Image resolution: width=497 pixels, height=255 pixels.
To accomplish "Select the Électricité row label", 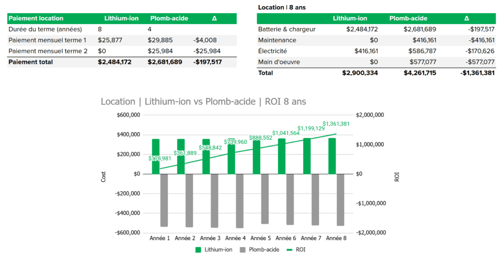I will tap(273, 51).
